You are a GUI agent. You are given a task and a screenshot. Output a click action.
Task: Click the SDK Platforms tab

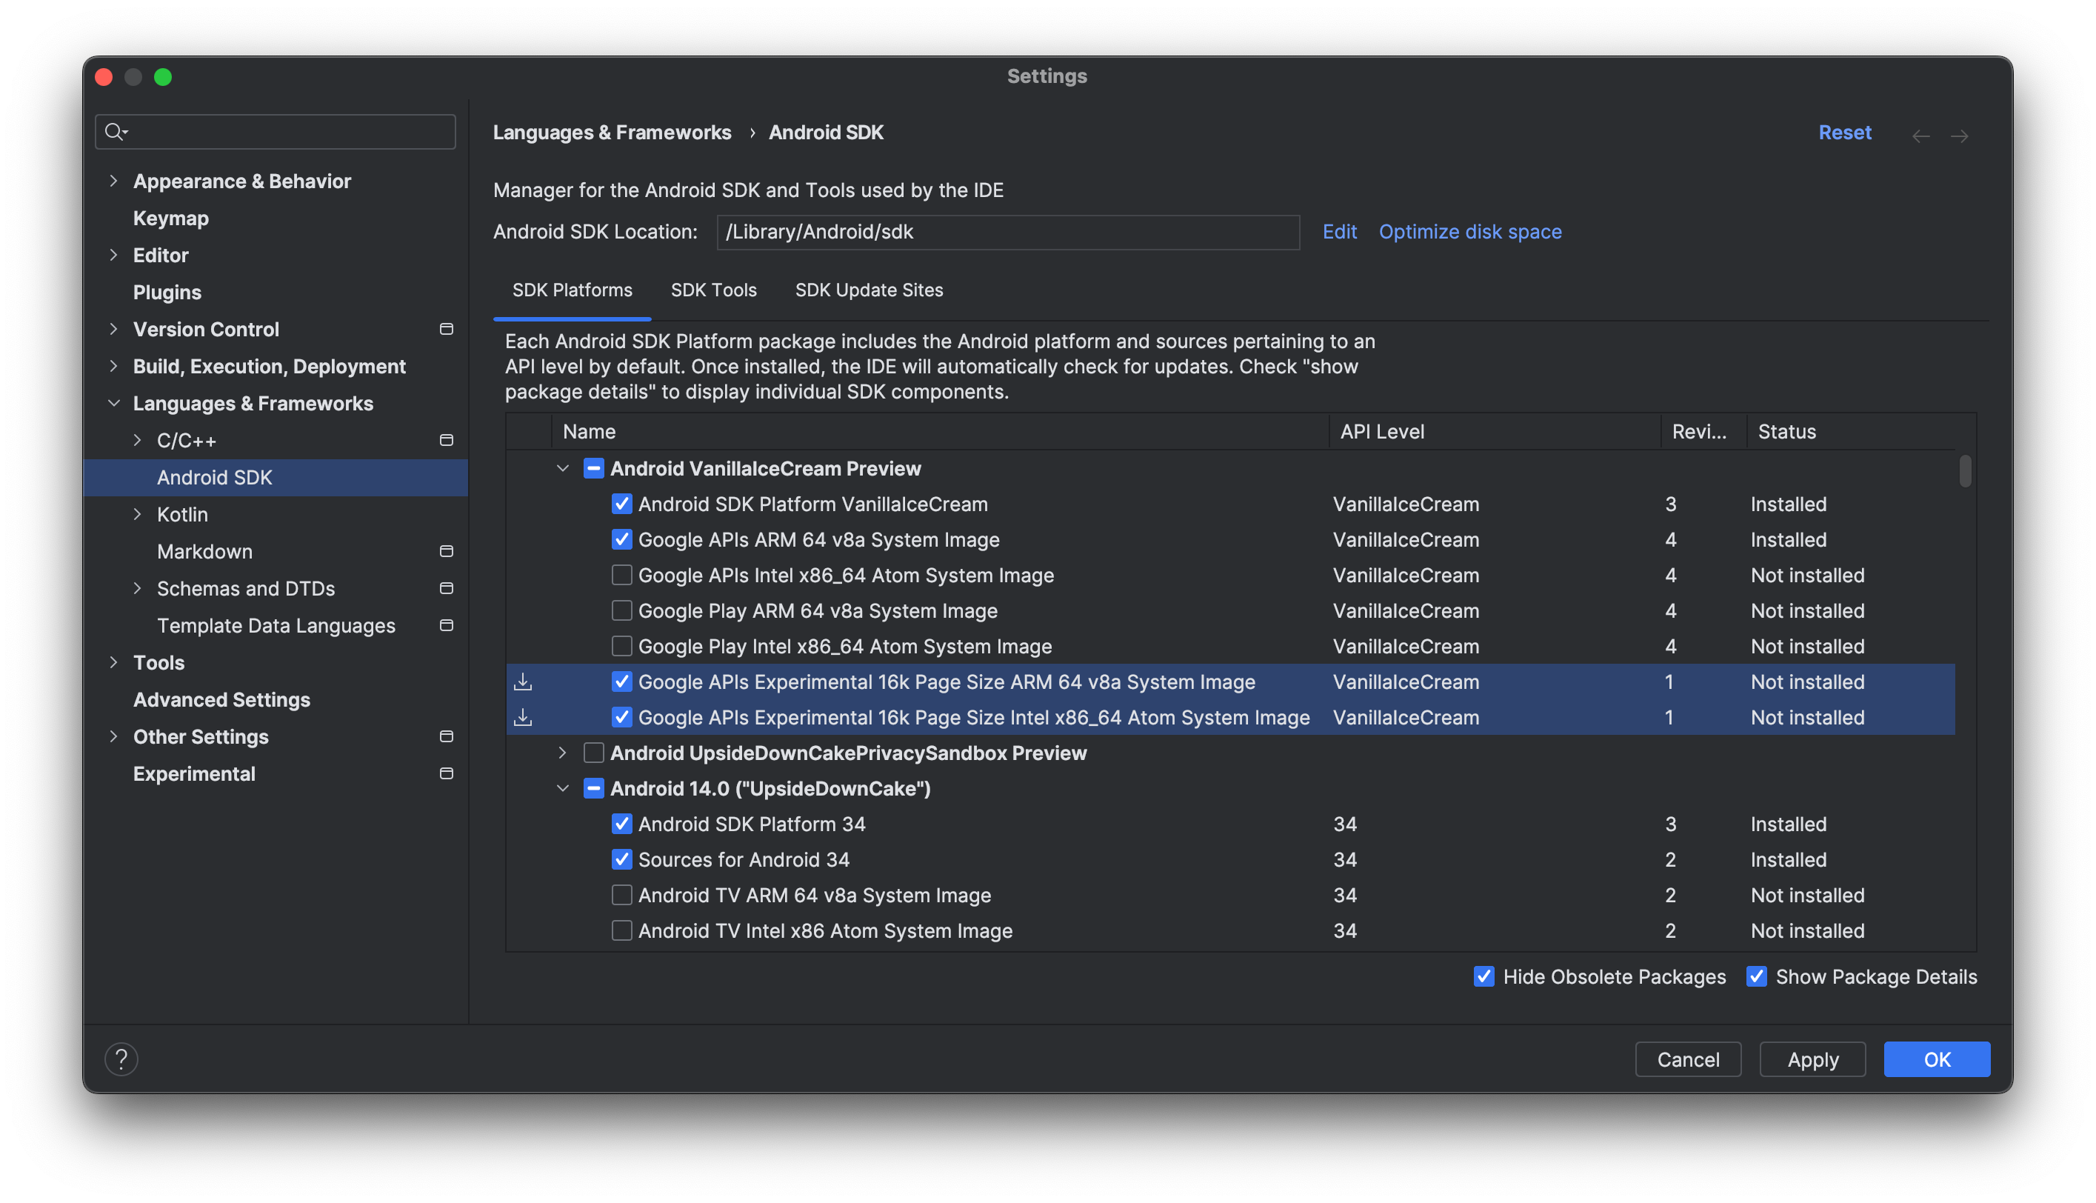coord(572,289)
